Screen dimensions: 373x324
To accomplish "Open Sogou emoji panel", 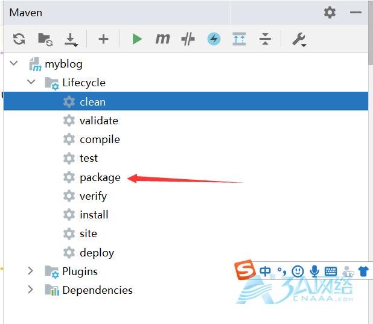I will click(298, 271).
